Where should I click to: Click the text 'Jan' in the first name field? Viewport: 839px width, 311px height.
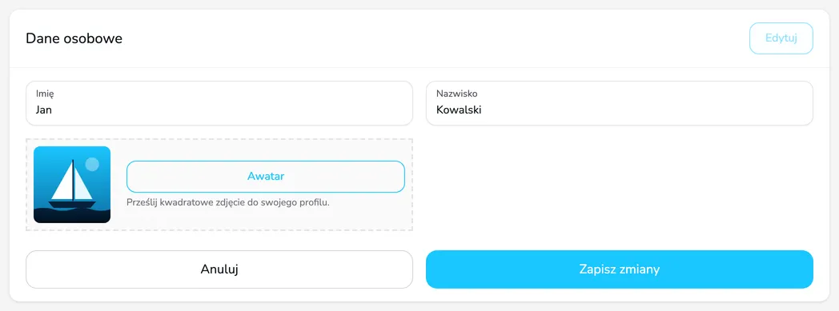[43, 110]
